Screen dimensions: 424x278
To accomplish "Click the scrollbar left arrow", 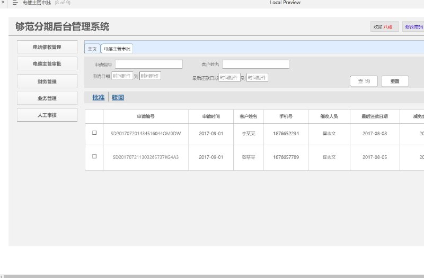I will coord(2,276).
